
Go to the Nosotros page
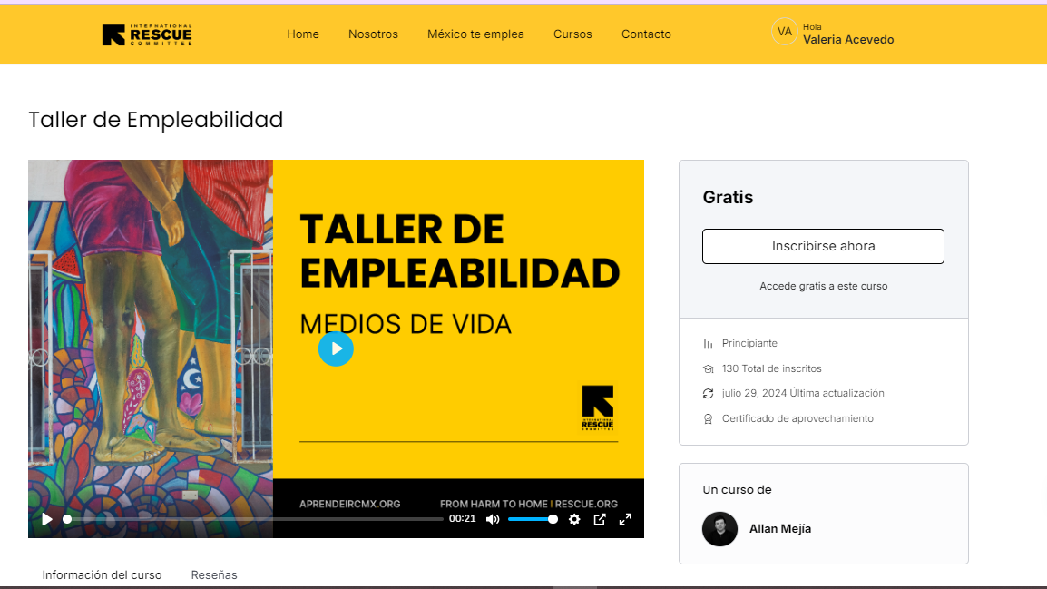pyautogui.click(x=373, y=34)
